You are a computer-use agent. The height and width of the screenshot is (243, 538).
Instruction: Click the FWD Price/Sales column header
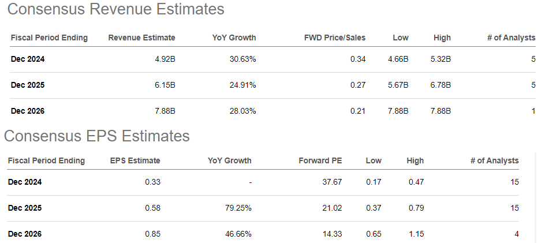[x=335, y=38]
